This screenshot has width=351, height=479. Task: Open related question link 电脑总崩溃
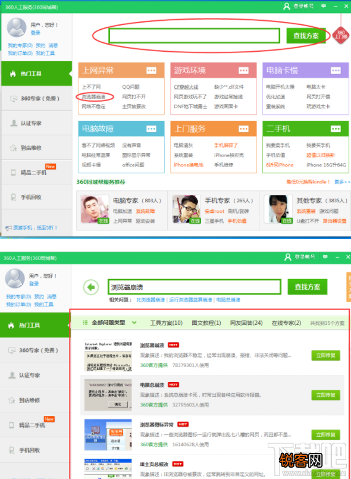228,300
